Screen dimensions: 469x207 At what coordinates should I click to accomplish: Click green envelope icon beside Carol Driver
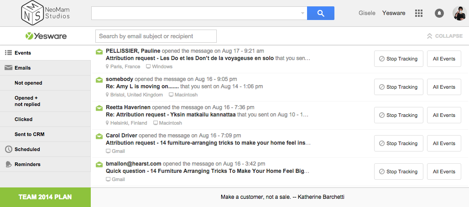tap(99, 136)
